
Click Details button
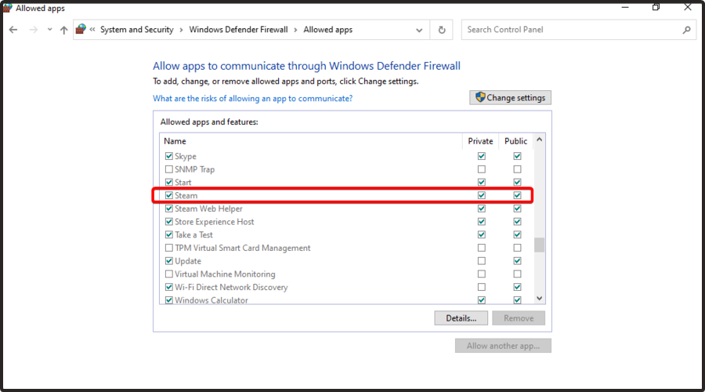click(x=461, y=318)
